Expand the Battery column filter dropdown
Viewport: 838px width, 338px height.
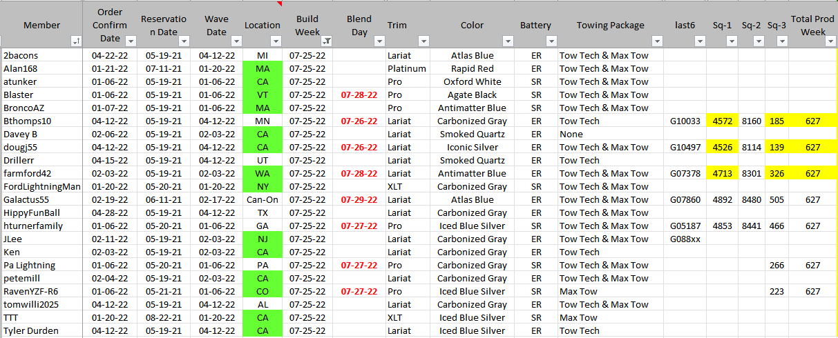click(550, 41)
